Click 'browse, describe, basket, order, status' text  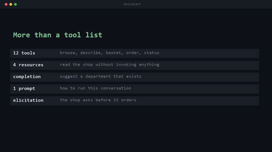click(109, 53)
